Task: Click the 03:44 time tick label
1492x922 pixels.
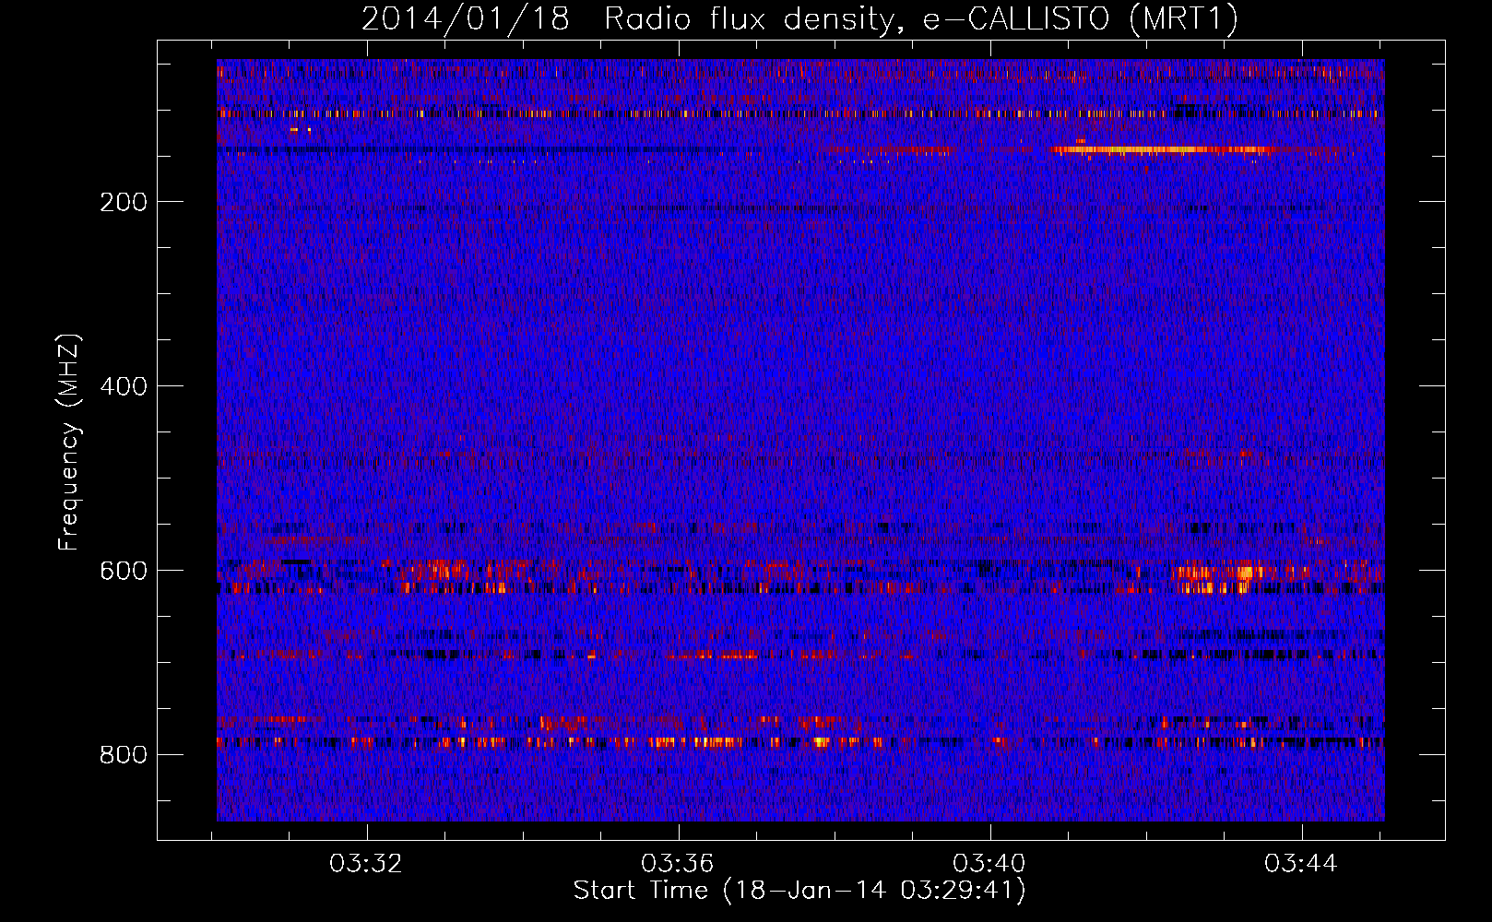Action: pos(1301,864)
